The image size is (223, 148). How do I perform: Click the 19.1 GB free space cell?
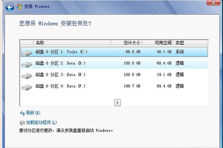pyautogui.click(x=164, y=75)
